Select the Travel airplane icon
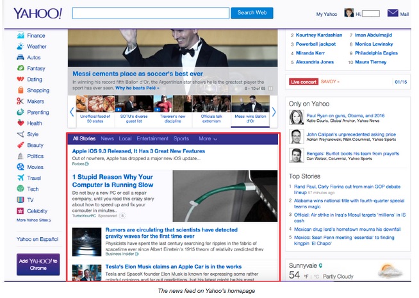Viewport: 419px width, 298px height. 21,178
